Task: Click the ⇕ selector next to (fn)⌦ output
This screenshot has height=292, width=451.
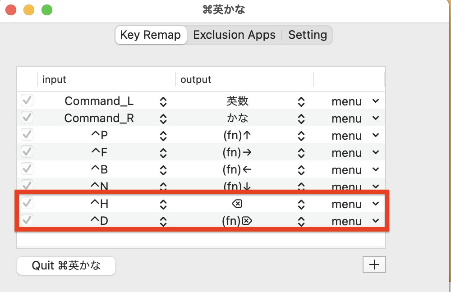Action: pos(301,221)
